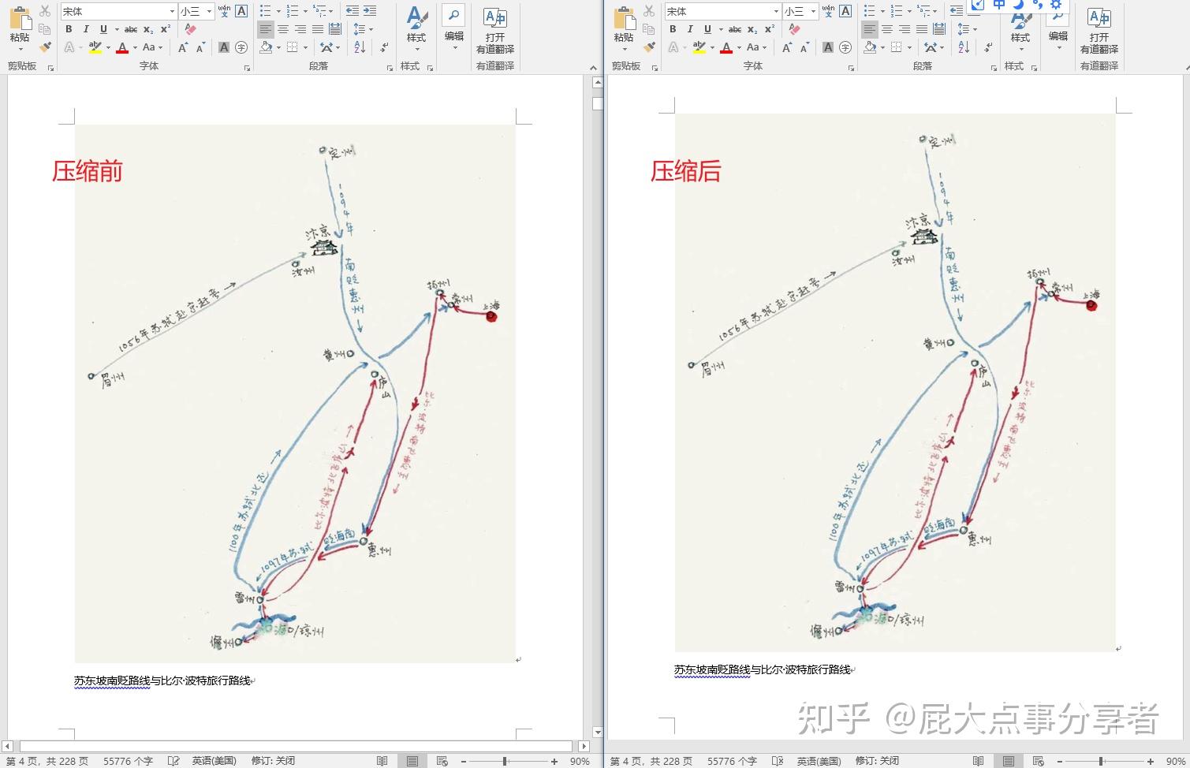Click the Sort A-Z icon in right window
Image resolution: width=1190 pixels, height=768 pixels.
pos(964,47)
